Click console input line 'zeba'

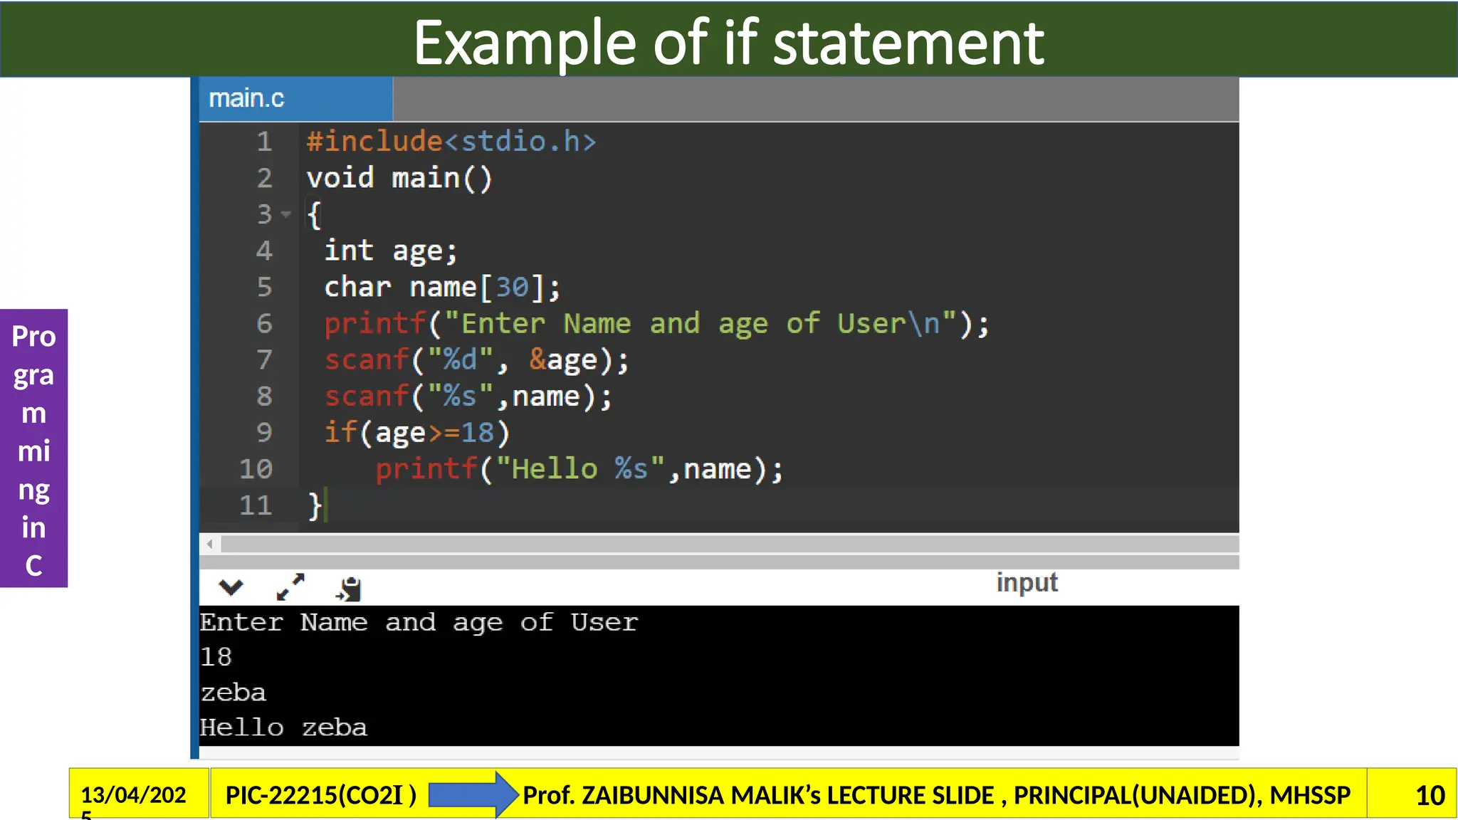click(233, 693)
